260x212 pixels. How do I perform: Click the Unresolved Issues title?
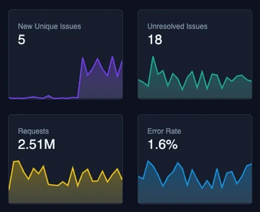point(177,26)
